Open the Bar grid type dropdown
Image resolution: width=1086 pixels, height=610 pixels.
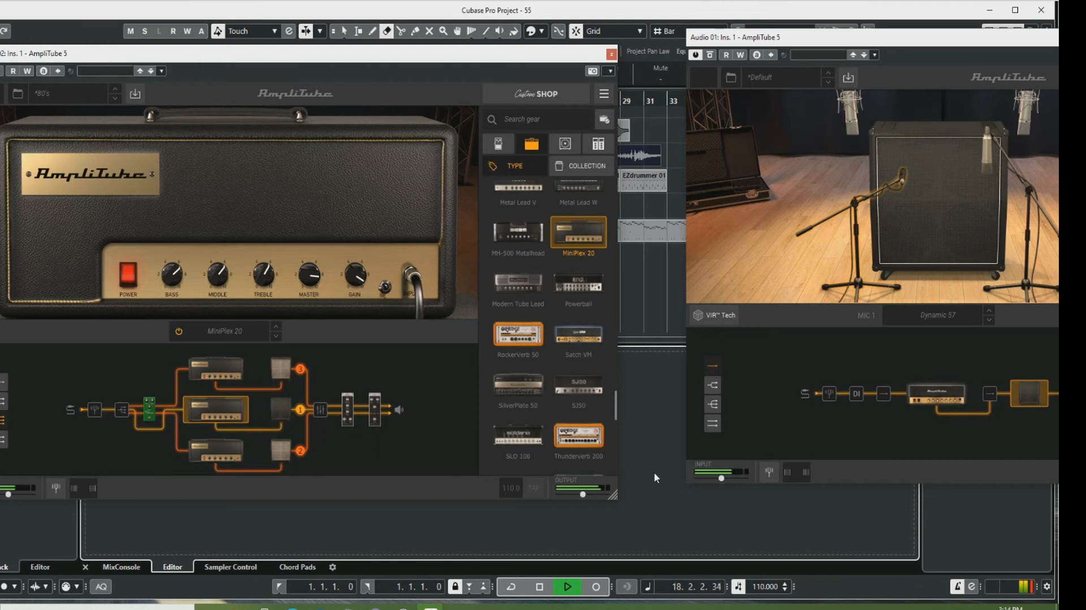[669, 31]
